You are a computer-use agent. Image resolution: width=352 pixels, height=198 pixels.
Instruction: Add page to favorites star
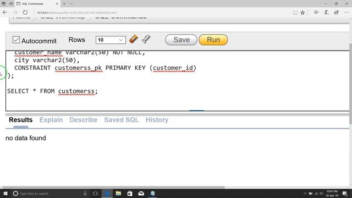pyautogui.click(x=302, y=13)
